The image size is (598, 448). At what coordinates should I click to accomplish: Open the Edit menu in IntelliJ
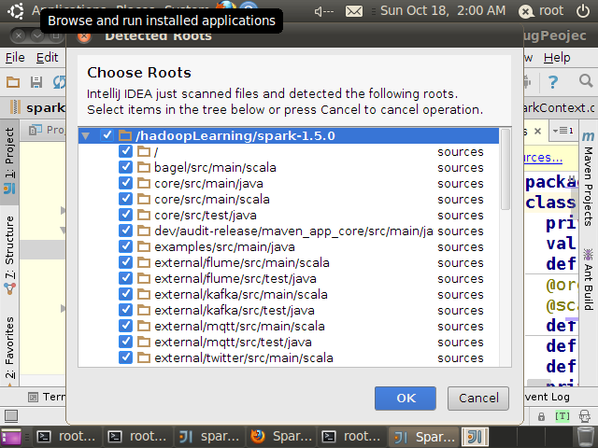point(47,58)
